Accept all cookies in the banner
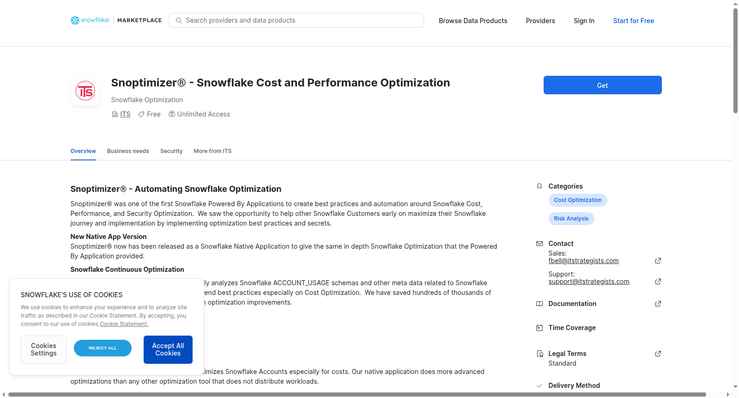The height and width of the screenshot is (398, 739). click(168, 349)
